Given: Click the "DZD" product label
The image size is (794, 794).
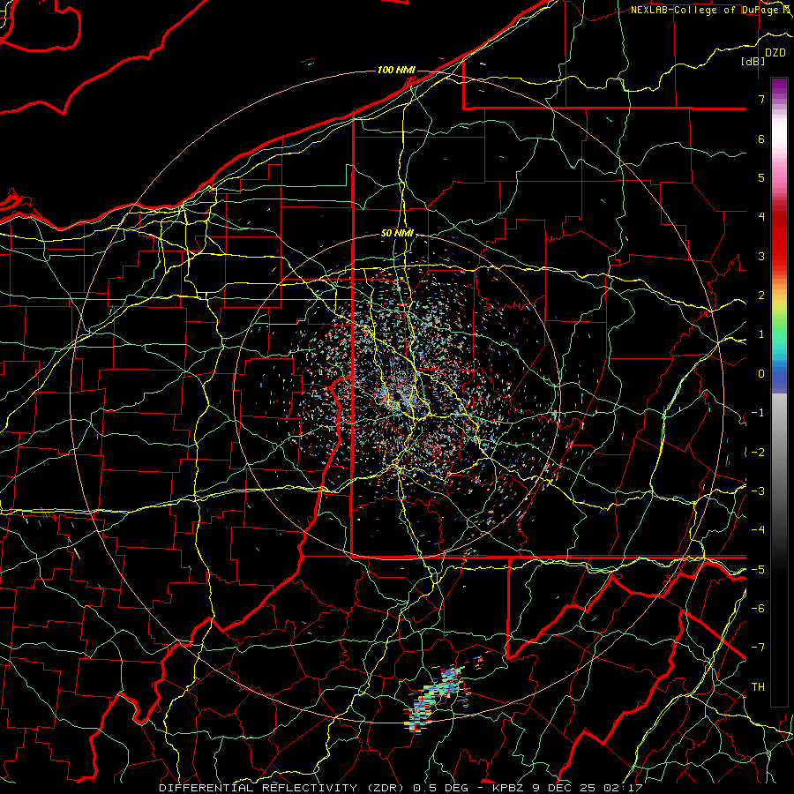Looking at the screenshot, I should [775, 53].
